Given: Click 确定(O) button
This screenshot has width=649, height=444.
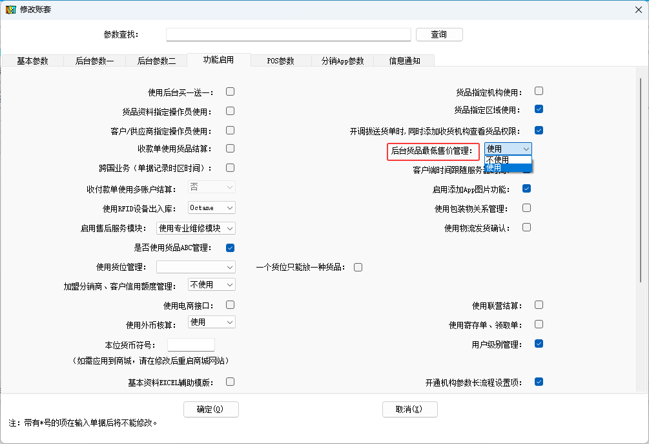Looking at the screenshot, I should 211,409.
